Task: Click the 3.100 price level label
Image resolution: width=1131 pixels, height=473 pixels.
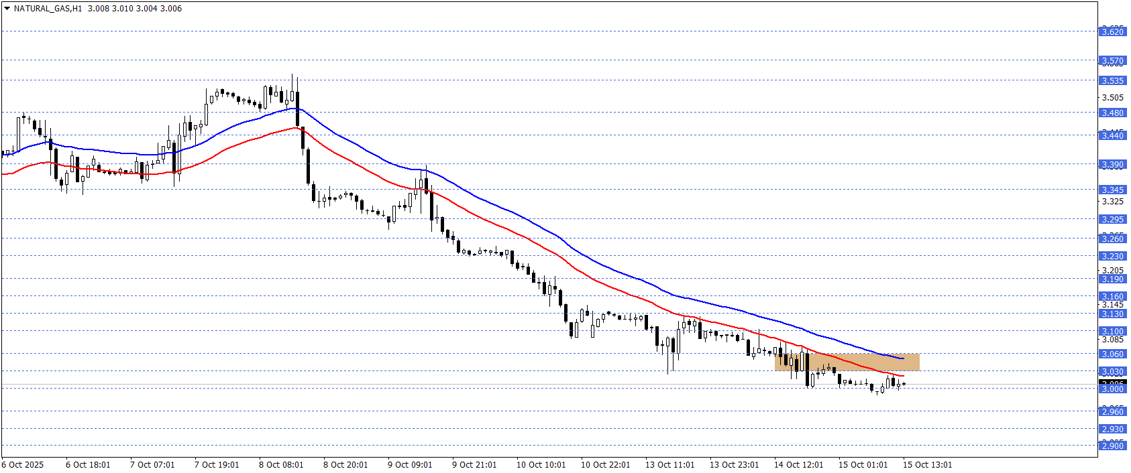Action: 1113,332
